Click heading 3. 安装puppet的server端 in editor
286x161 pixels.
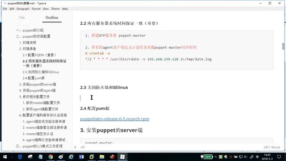click(111, 130)
